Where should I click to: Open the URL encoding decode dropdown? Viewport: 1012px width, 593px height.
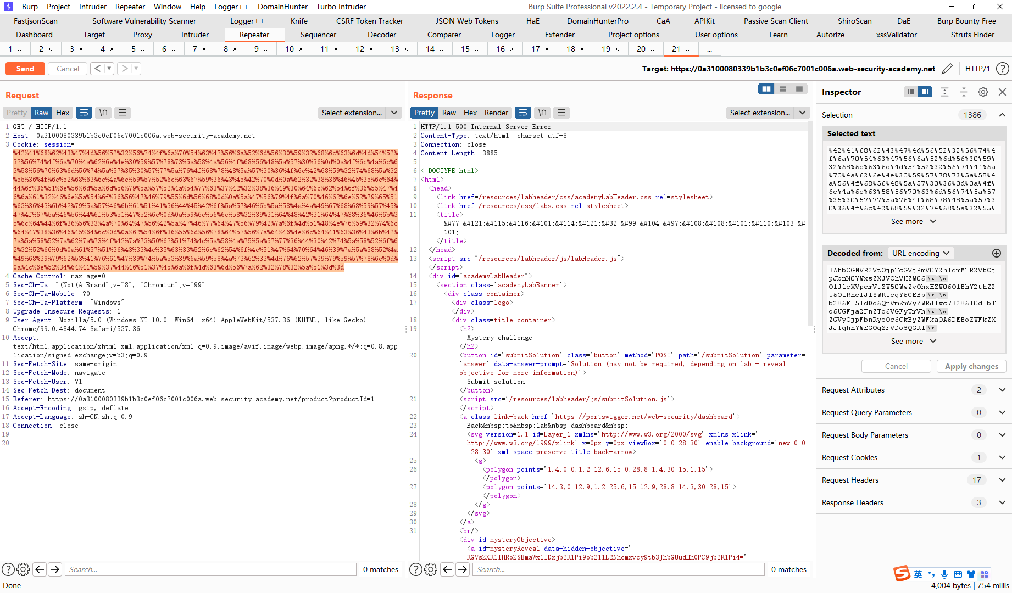coord(921,253)
